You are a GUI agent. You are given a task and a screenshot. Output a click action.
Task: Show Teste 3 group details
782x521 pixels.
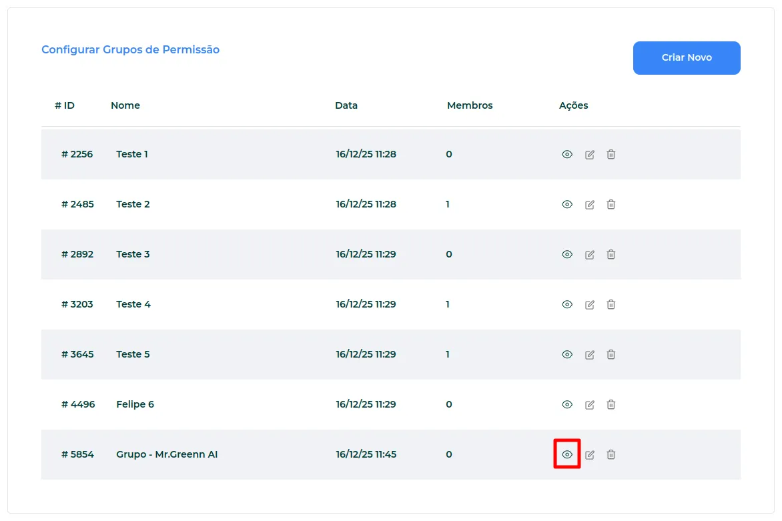(567, 254)
